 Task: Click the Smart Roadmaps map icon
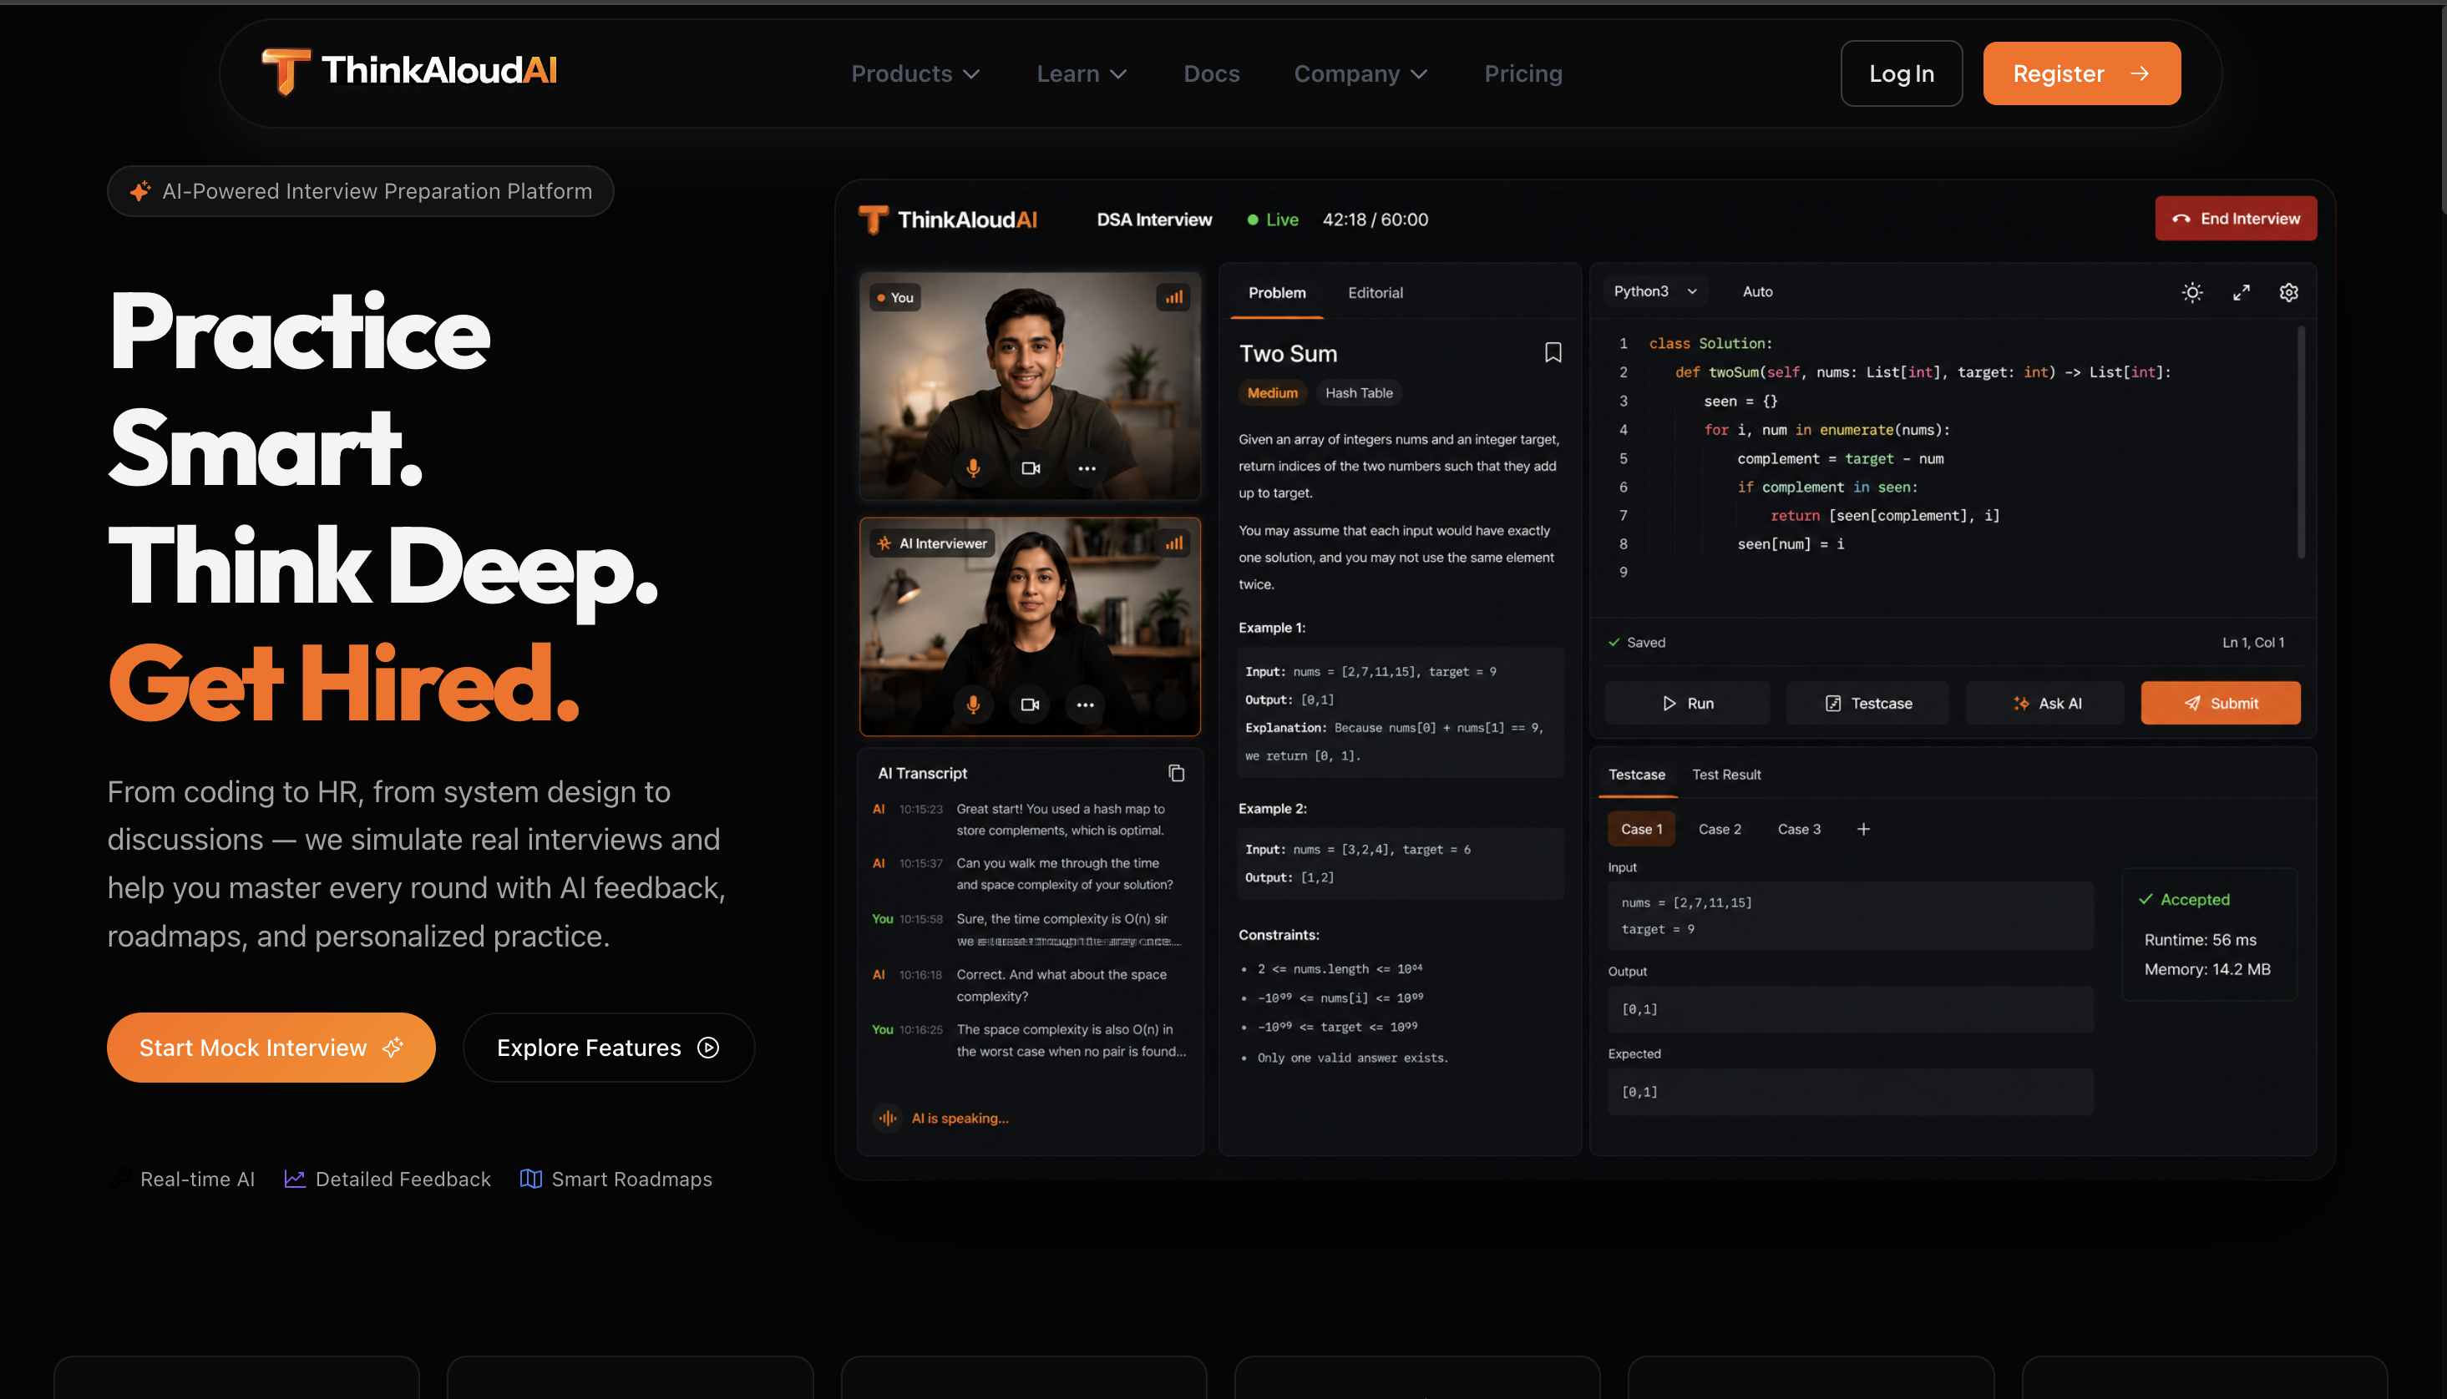pyautogui.click(x=530, y=1179)
